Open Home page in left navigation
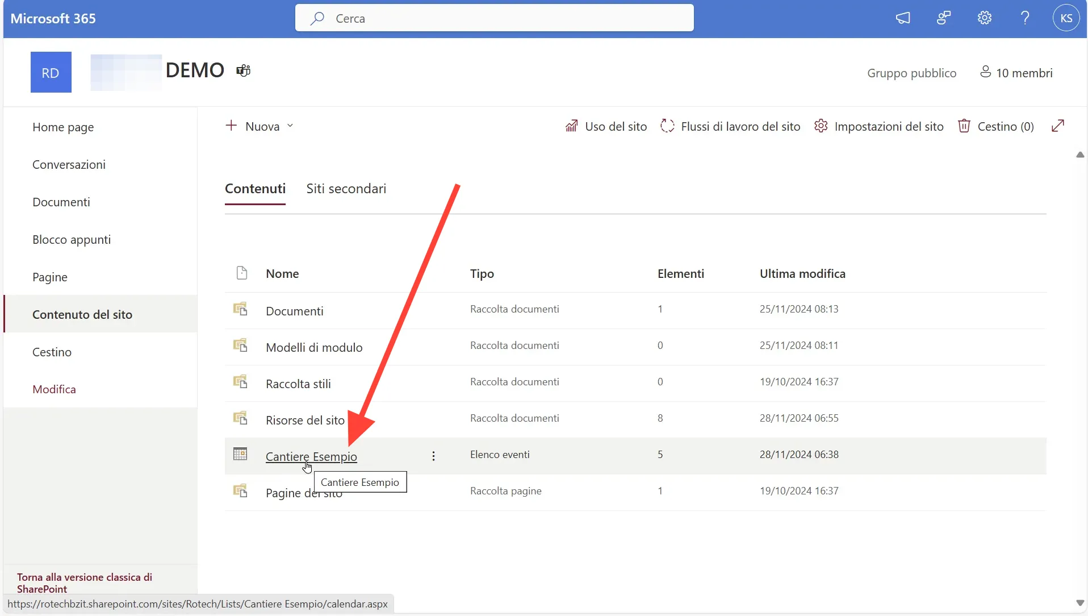Viewport: 1088px width, 616px height. [63, 127]
